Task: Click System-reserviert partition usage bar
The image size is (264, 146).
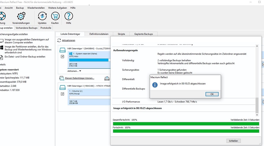Action: pyautogui.click(x=90, y=60)
